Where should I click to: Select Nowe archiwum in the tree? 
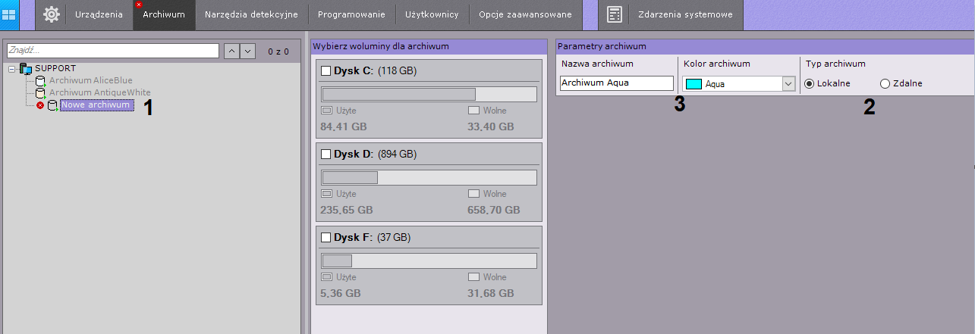(96, 105)
